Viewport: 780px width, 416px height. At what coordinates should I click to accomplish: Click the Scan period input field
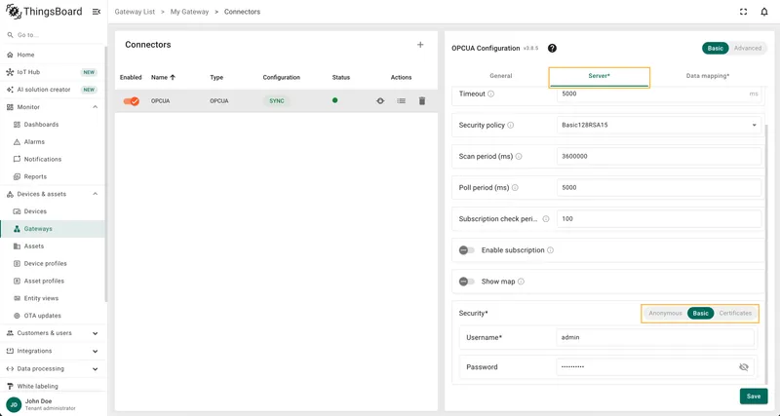coord(659,157)
